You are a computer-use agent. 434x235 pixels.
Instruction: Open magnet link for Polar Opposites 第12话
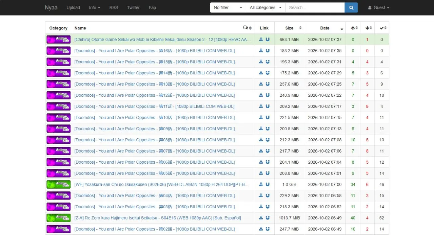tap(268, 95)
